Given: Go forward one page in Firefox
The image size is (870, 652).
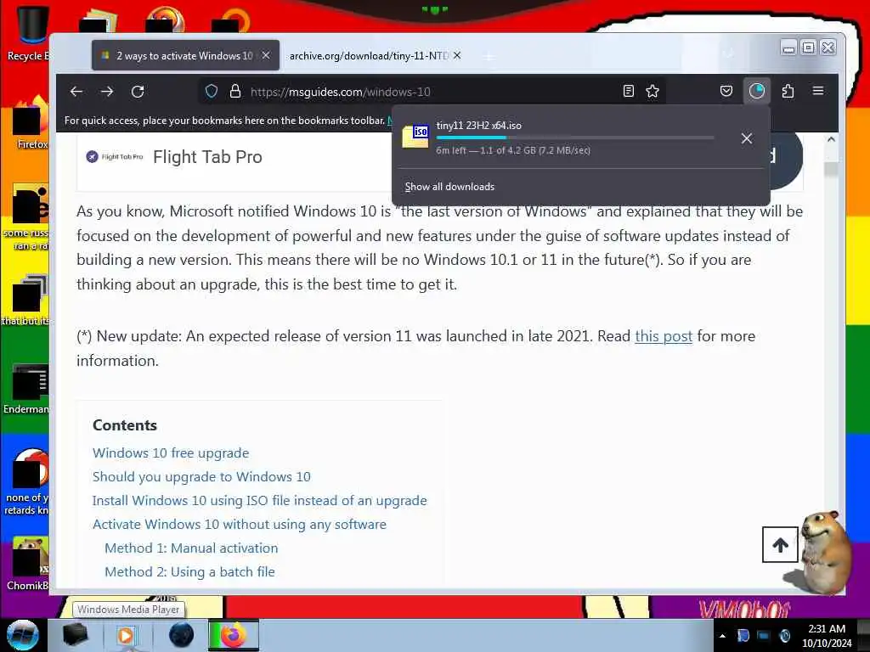Looking at the screenshot, I should pyautogui.click(x=107, y=92).
